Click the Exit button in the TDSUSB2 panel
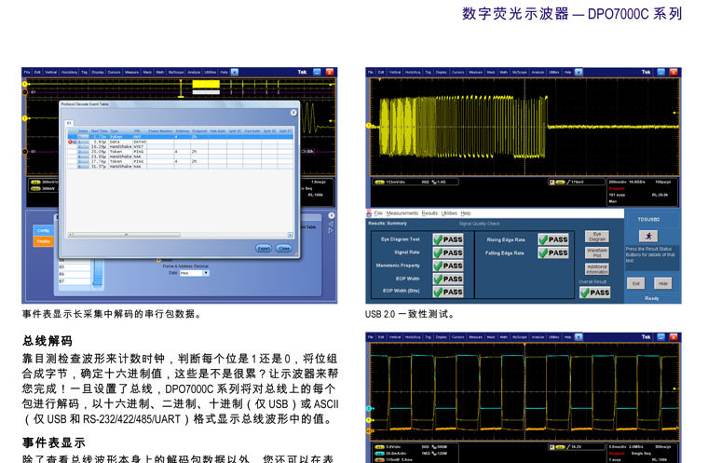 (x=635, y=283)
